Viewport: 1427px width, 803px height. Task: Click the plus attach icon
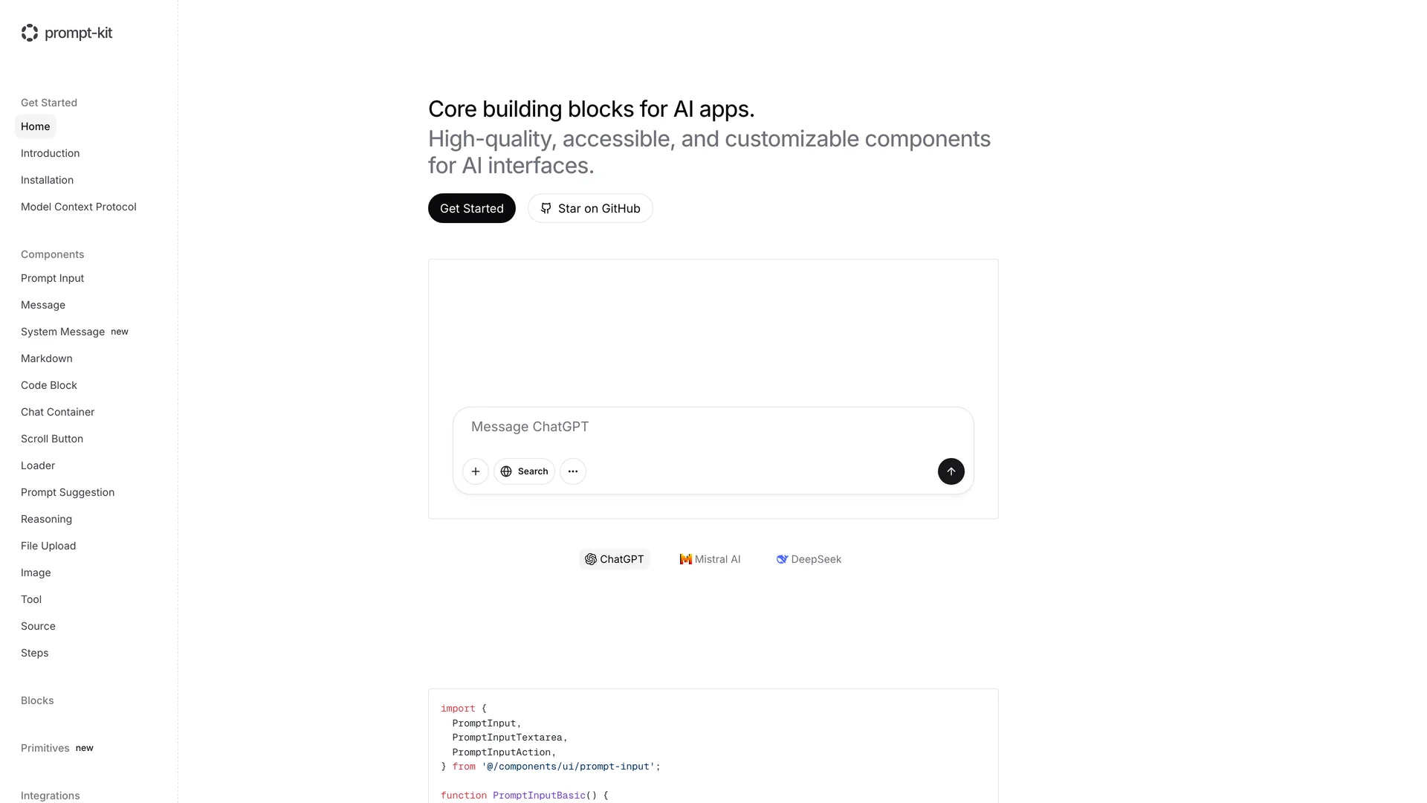[476, 471]
